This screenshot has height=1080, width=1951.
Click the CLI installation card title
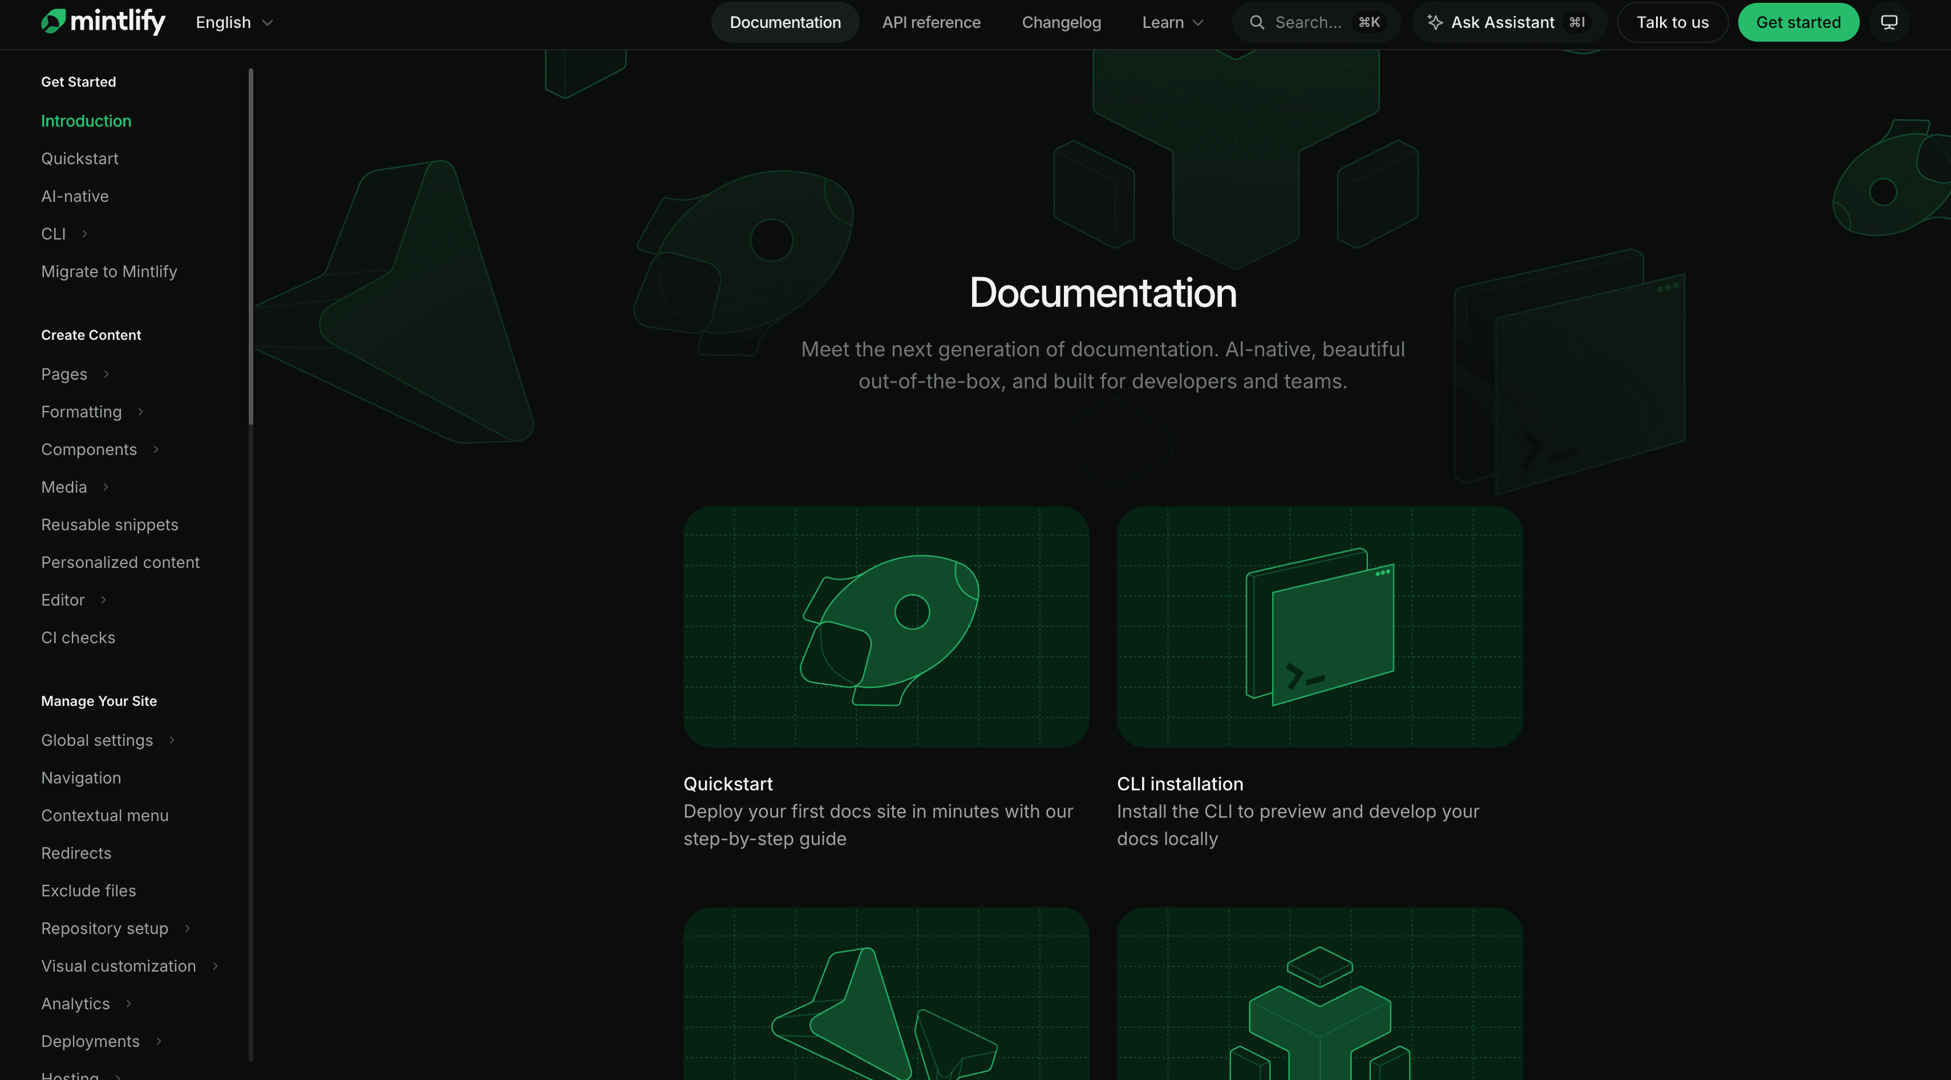(x=1180, y=784)
